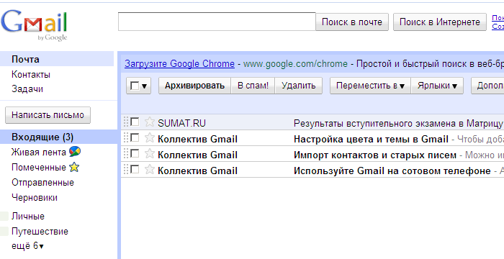The width and height of the screenshot is (504, 259).
Task: Open the select-all dropdown arrow
Action: 144,86
